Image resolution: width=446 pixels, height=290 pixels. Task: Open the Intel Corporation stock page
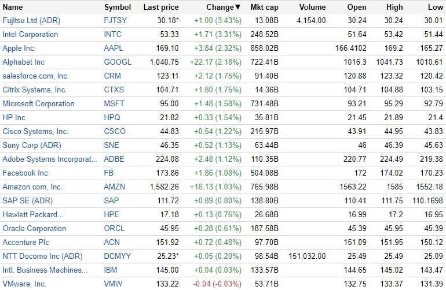[30, 34]
